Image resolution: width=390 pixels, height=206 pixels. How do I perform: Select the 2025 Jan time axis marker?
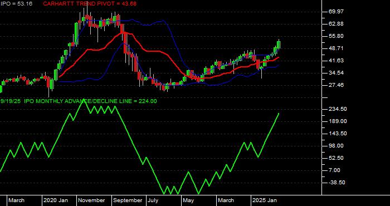click(x=265, y=200)
